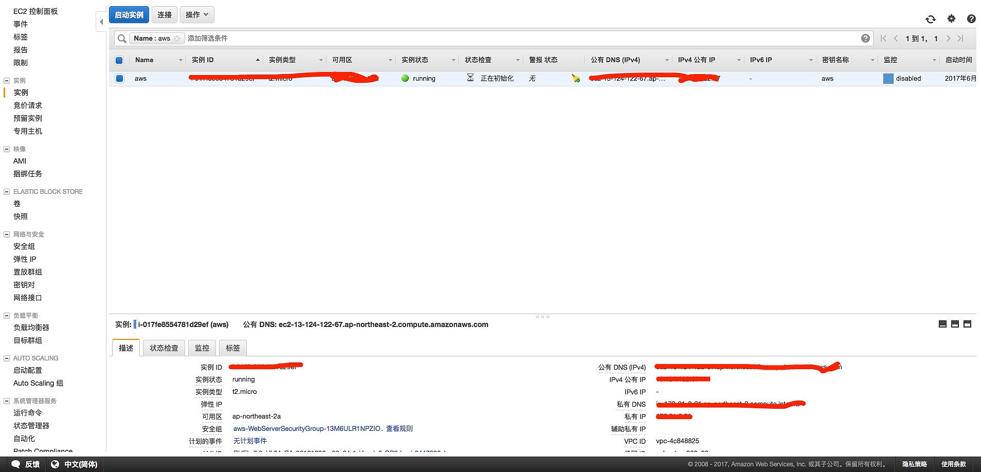
Task: Collapse the left sidebar with arrow handle
Action: pos(101,22)
